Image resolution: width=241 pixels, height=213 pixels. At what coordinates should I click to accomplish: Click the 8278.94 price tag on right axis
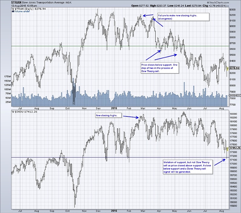(235, 68)
